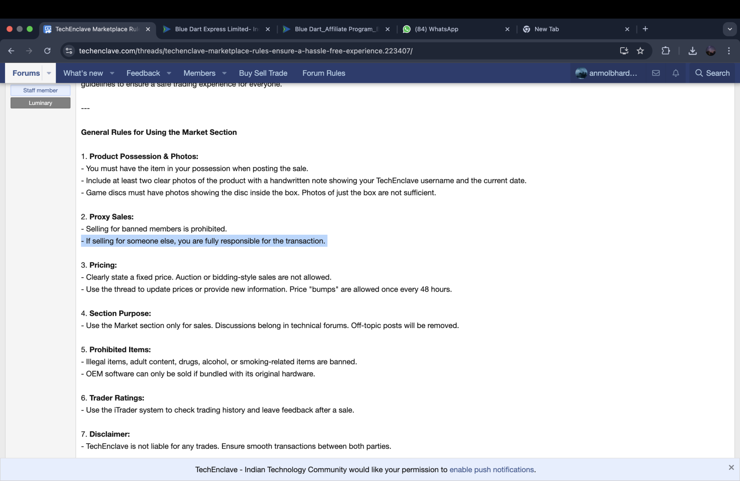Click the 'Pricing:' heading
Image resolution: width=740 pixels, height=481 pixels.
pyautogui.click(x=103, y=265)
